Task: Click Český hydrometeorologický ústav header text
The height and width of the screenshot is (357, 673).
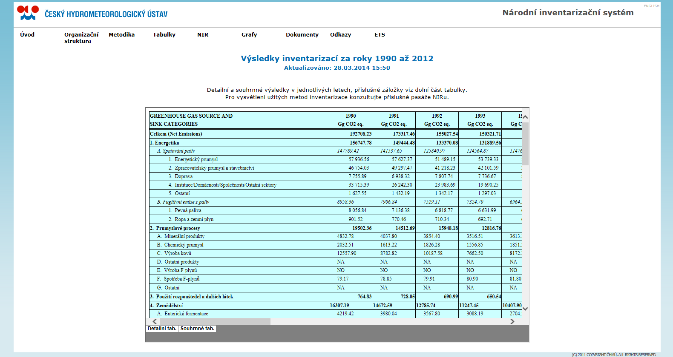Action: [106, 14]
